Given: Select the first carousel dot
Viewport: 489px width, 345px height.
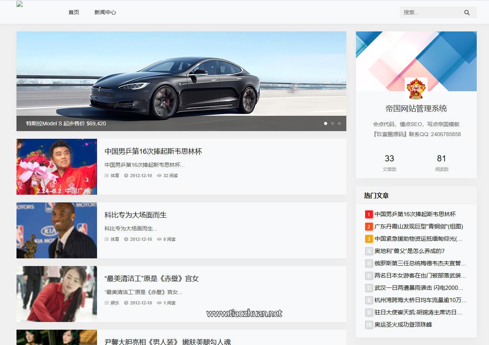Looking at the screenshot, I should click(326, 123).
